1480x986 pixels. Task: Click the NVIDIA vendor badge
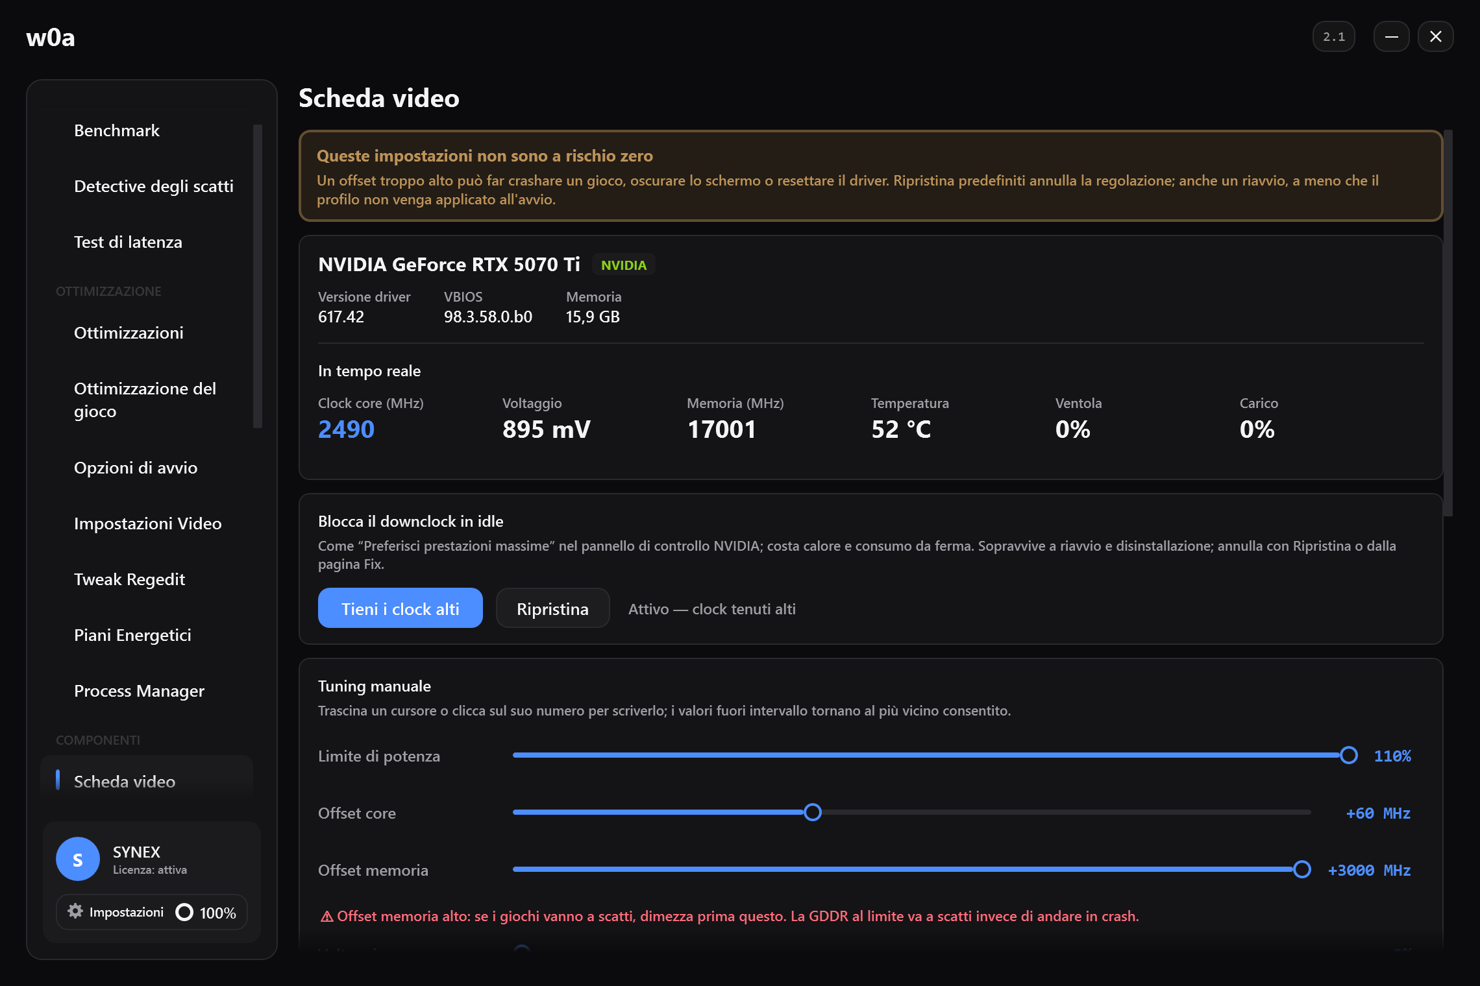tap(624, 265)
